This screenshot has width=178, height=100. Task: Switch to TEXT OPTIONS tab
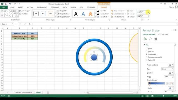tap(163, 35)
